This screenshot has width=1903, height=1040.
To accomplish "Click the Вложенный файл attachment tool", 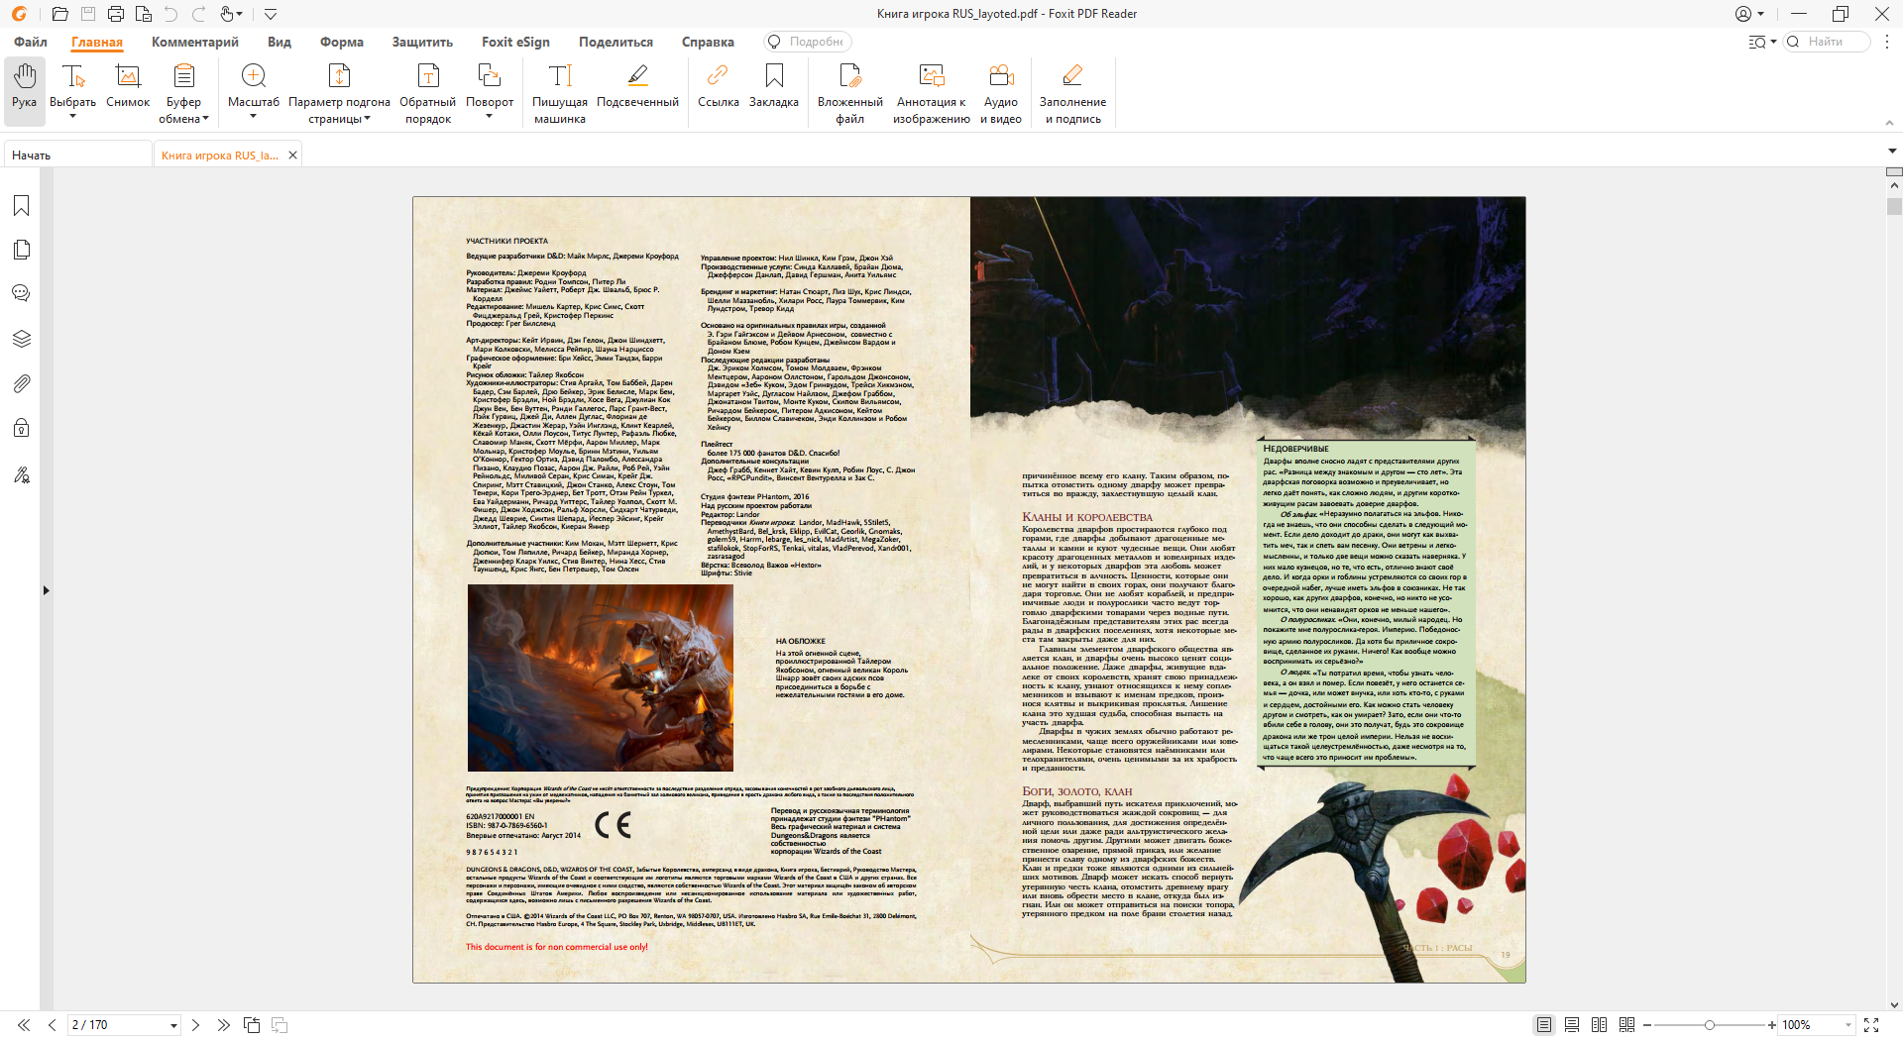I will pyautogui.click(x=850, y=93).
